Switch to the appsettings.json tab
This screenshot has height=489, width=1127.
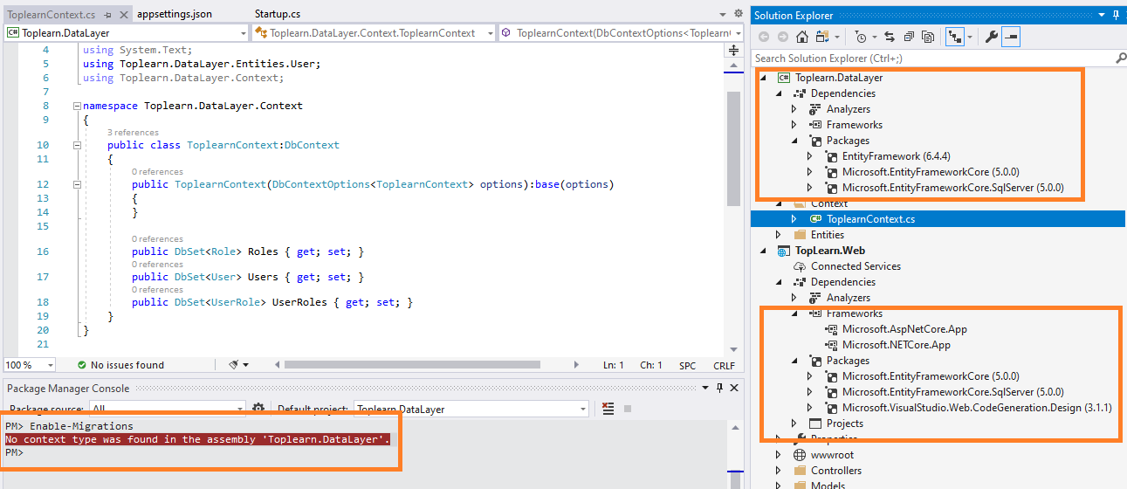point(175,14)
